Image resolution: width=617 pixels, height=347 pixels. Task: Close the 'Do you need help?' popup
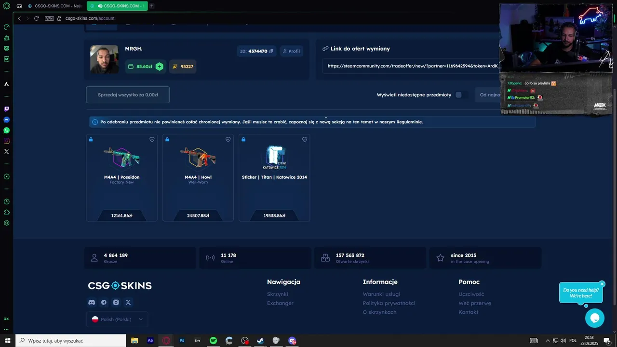click(602, 284)
